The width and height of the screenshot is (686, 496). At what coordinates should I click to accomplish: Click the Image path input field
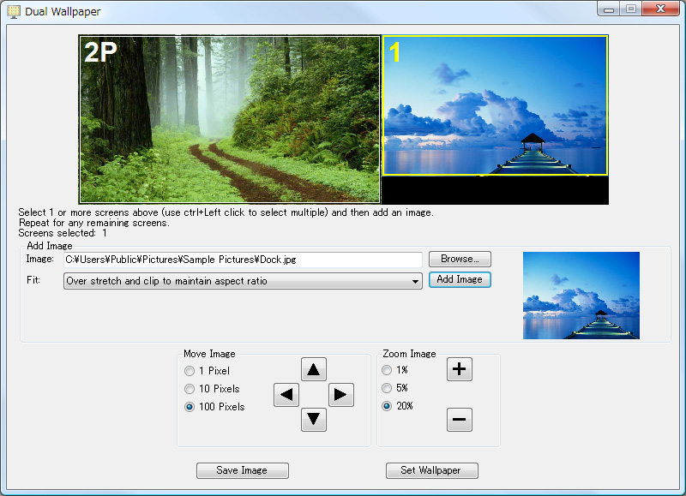tap(243, 260)
